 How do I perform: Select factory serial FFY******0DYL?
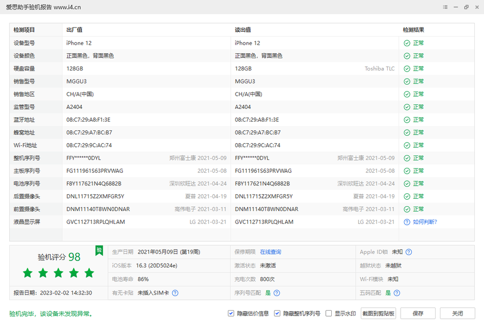[84, 158]
